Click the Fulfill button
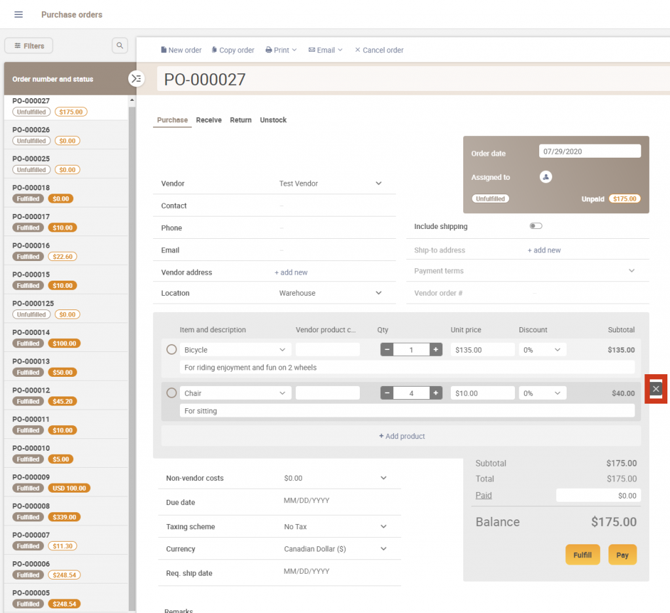Screen dimensions: 670x613 click(582, 555)
